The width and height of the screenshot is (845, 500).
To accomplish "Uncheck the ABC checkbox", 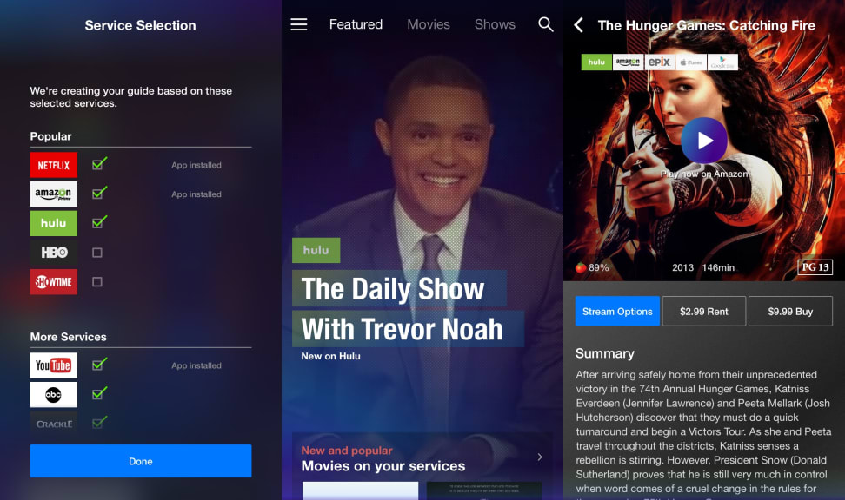I will pyautogui.click(x=98, y=393).
